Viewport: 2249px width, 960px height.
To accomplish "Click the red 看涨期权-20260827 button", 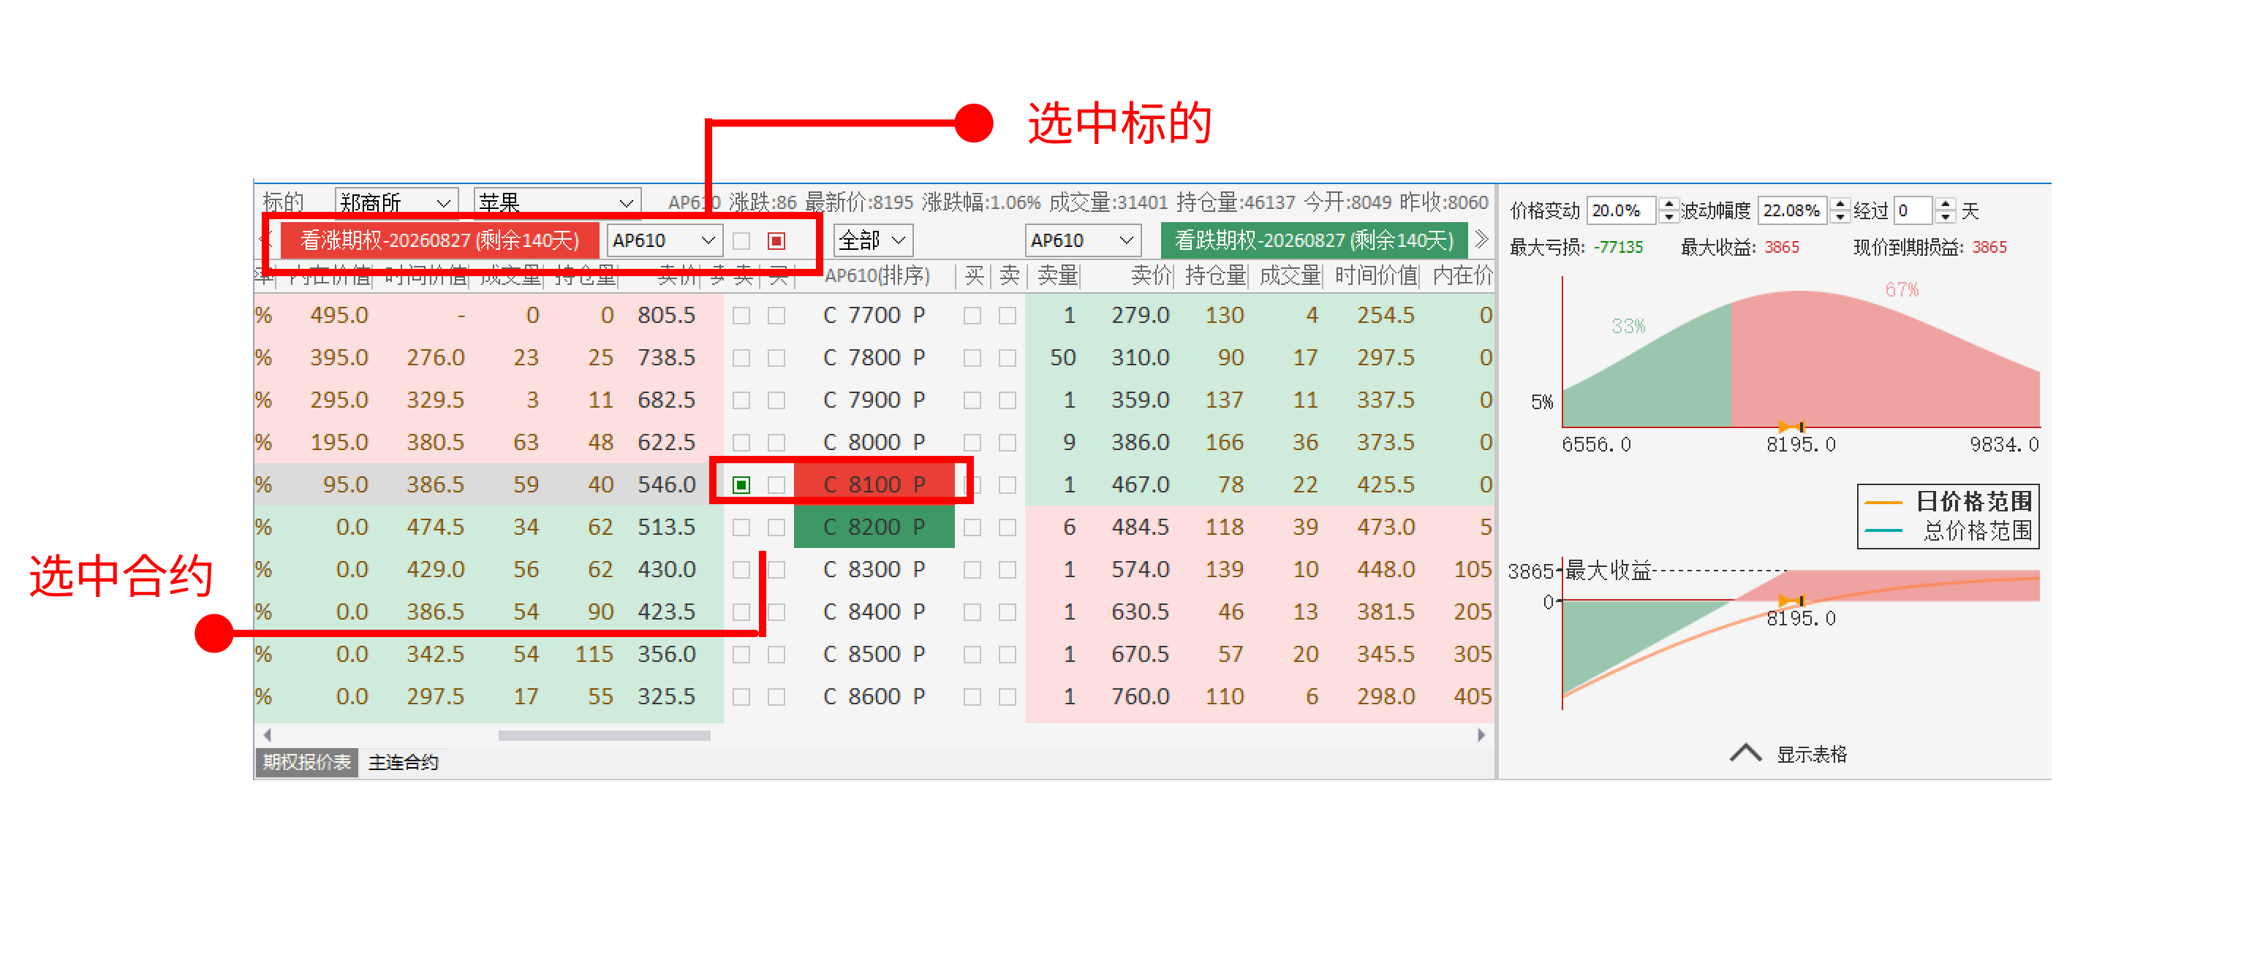I will click(439, 240).
